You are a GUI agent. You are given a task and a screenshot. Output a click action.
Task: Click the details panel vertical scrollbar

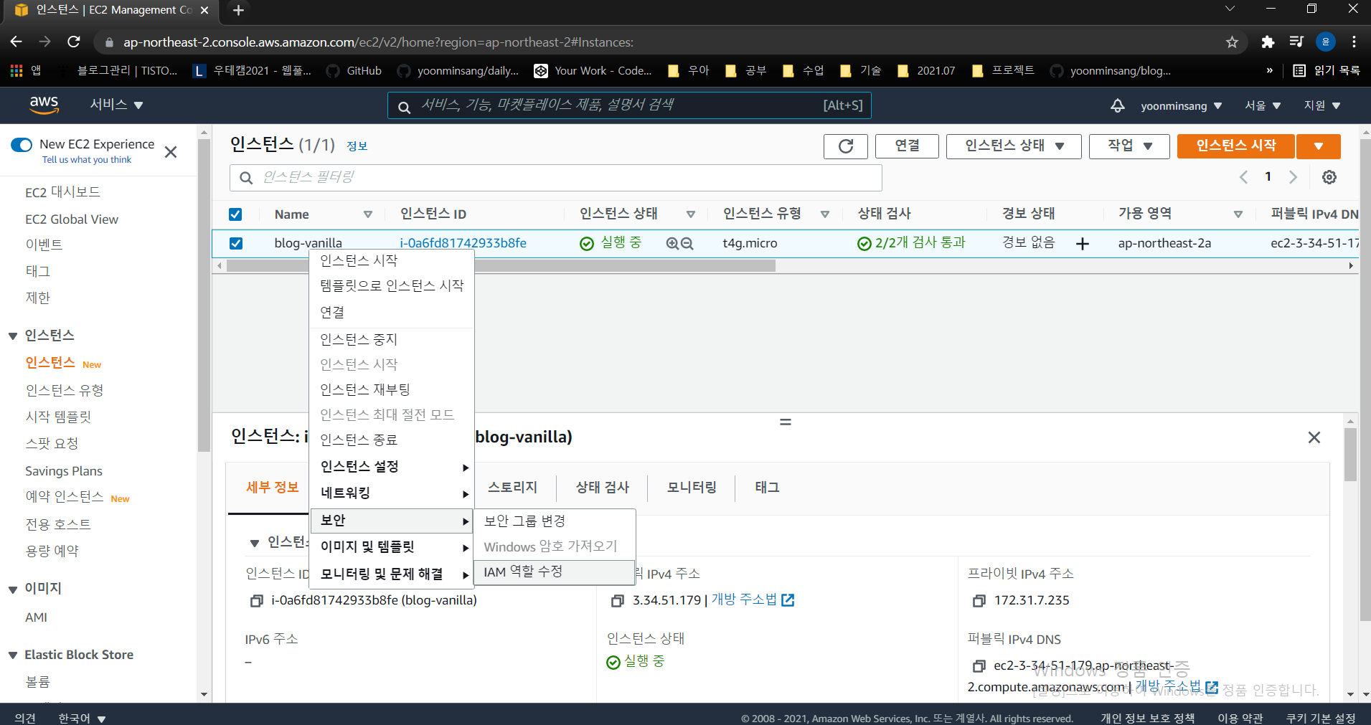(x=1350, y=455)
